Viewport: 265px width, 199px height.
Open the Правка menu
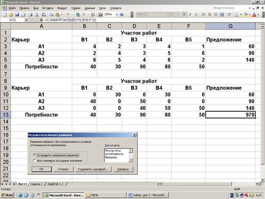pyautogui.click(x=25, y=8)
